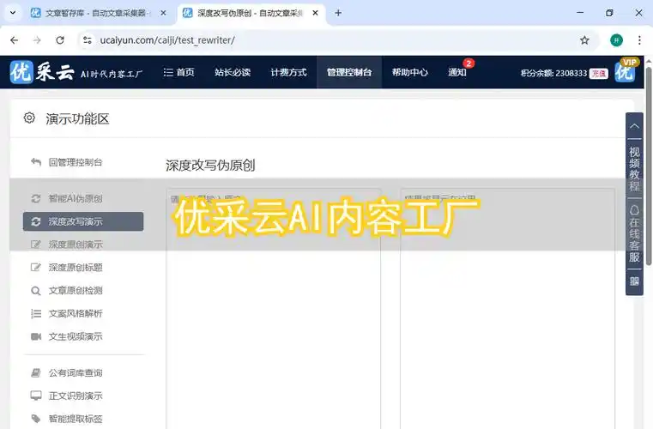Close the 文章暂存库 browser tab
Screen dimensions: 653x429
[x=163, y=13]
